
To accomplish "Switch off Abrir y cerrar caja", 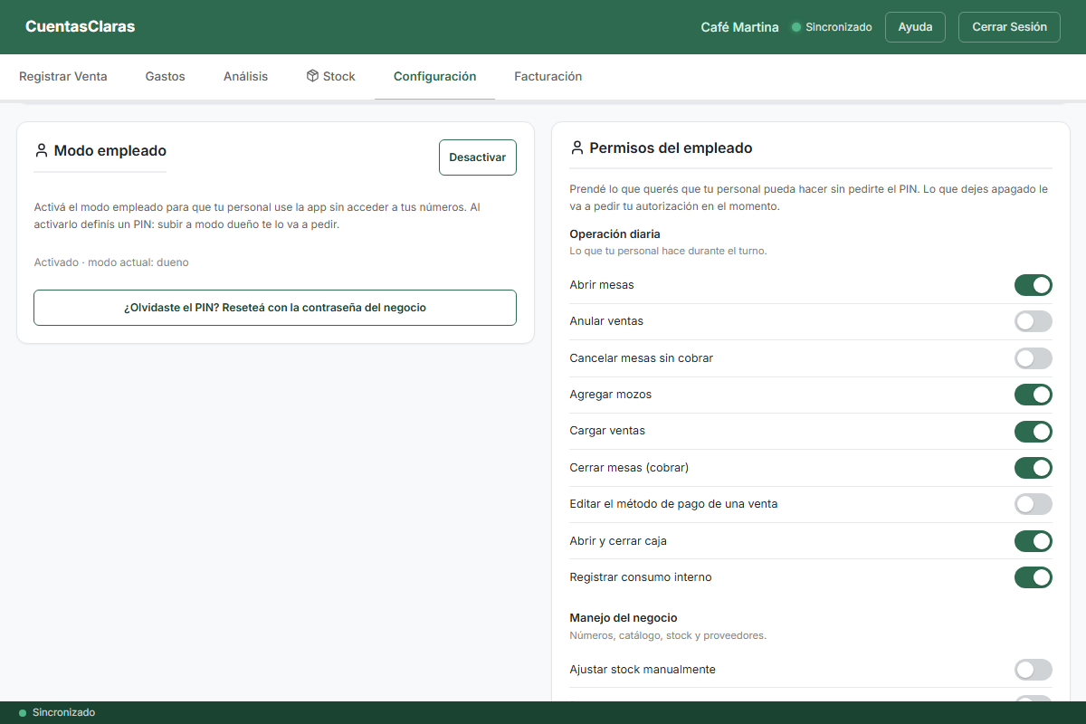I will coord(1034,541).
